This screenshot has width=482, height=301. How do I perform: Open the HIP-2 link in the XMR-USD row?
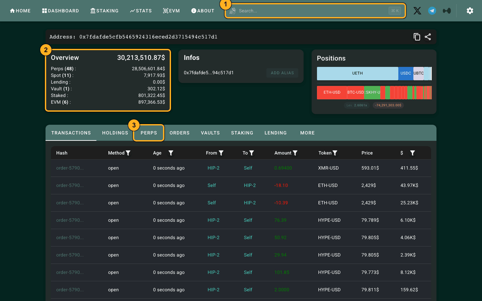point(214,168)
